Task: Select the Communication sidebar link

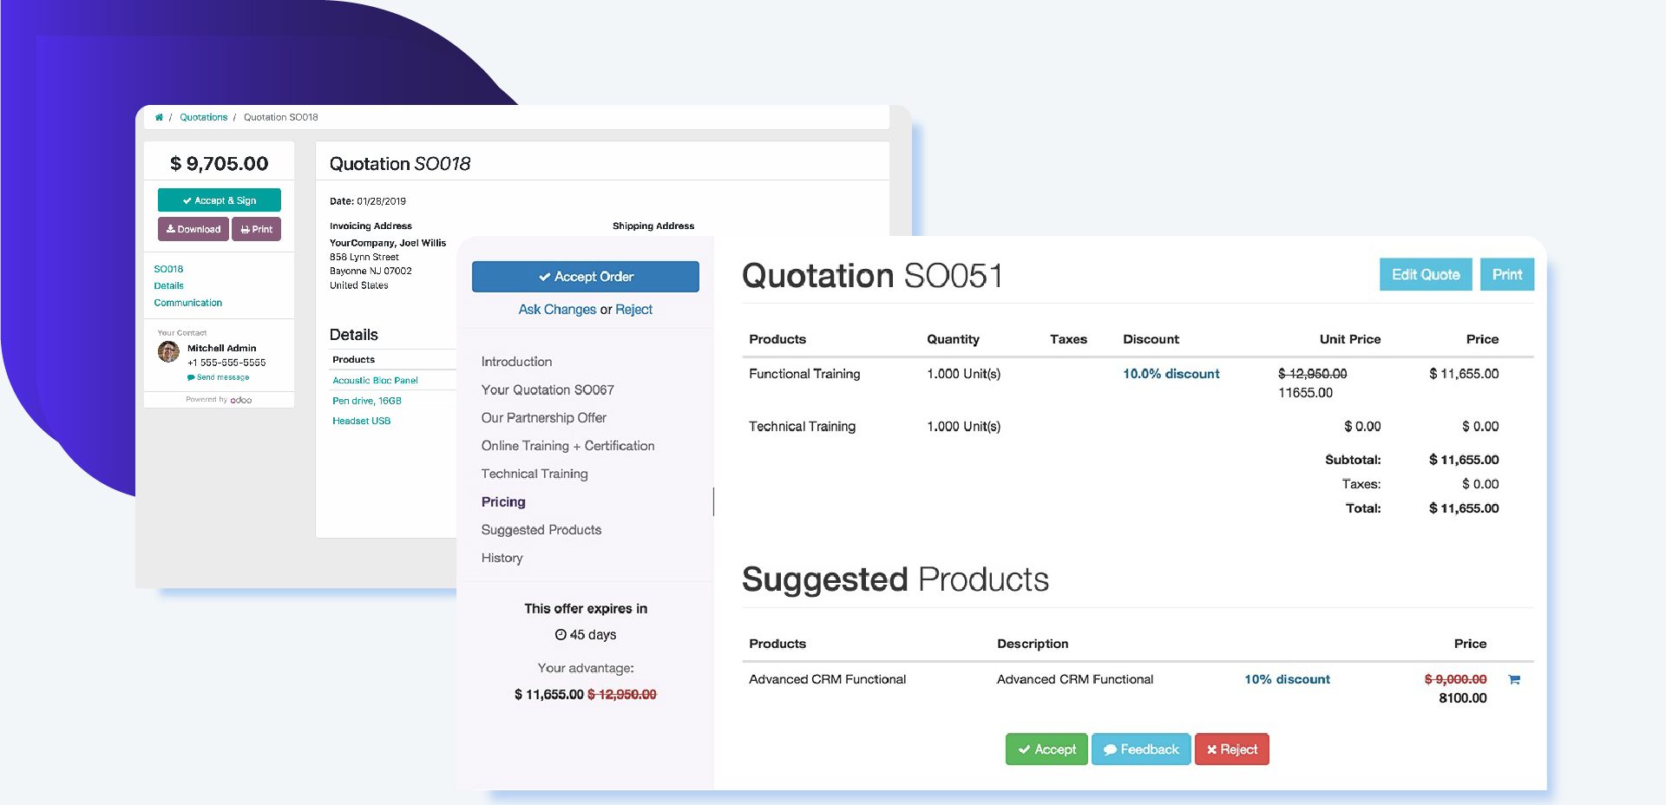Action: pyautogui.click(x=188, y=302)
